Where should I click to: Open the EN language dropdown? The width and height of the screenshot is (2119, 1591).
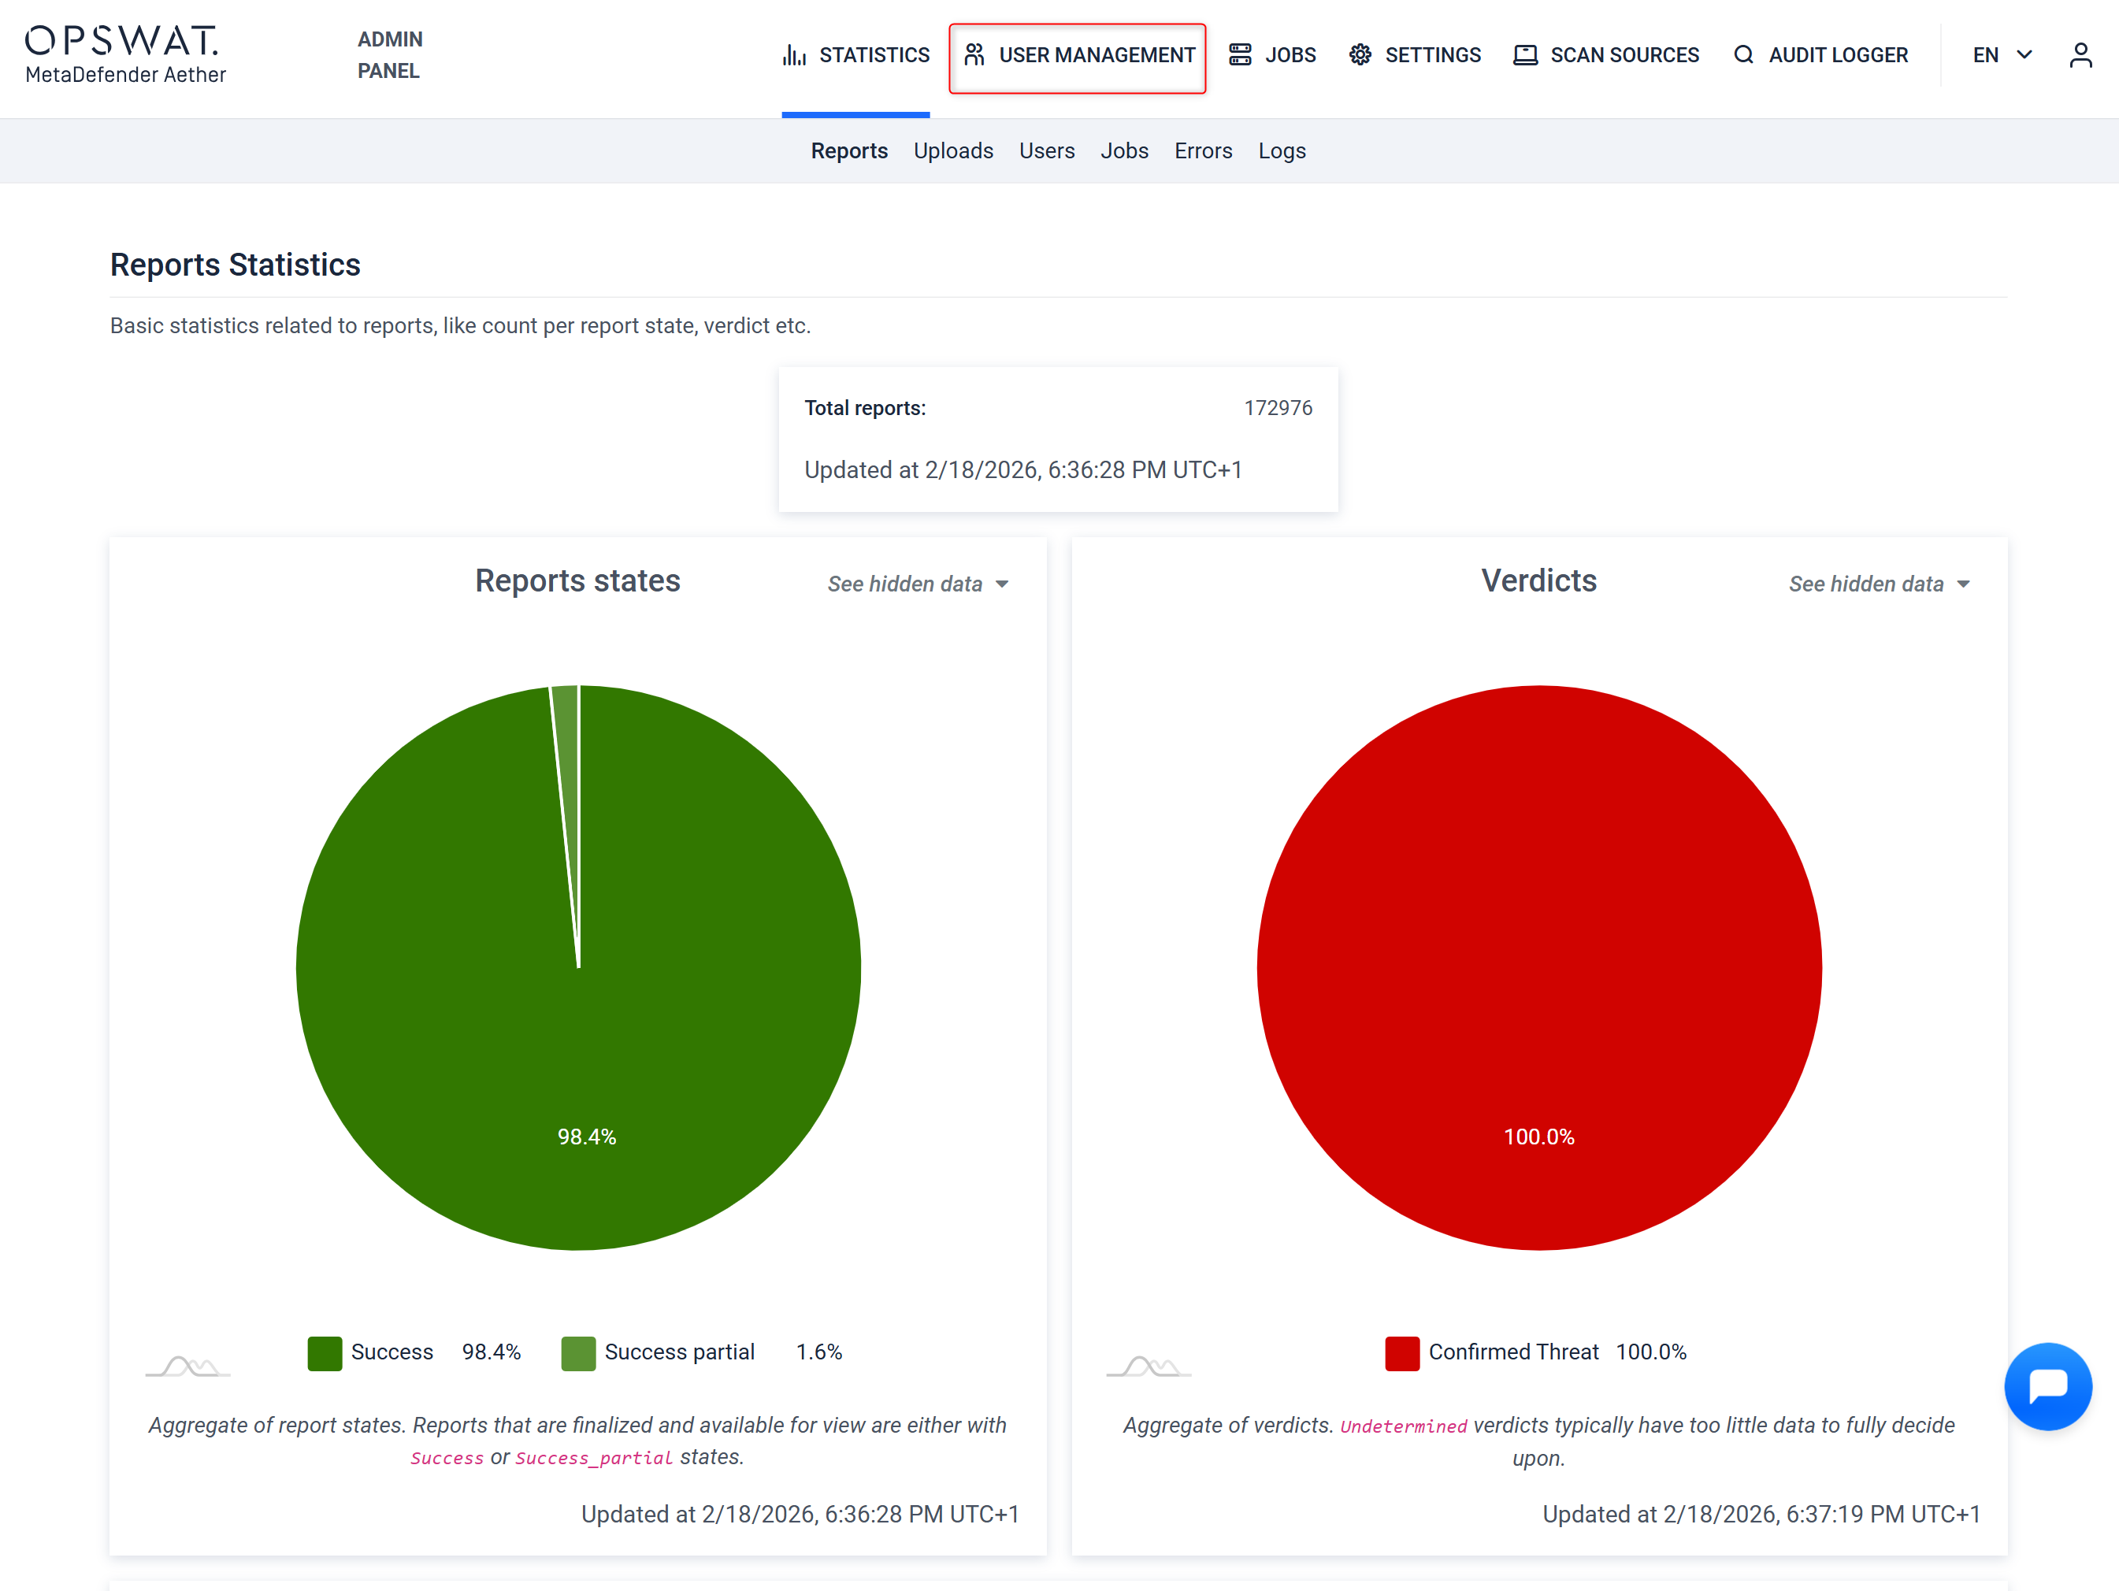2001,54
